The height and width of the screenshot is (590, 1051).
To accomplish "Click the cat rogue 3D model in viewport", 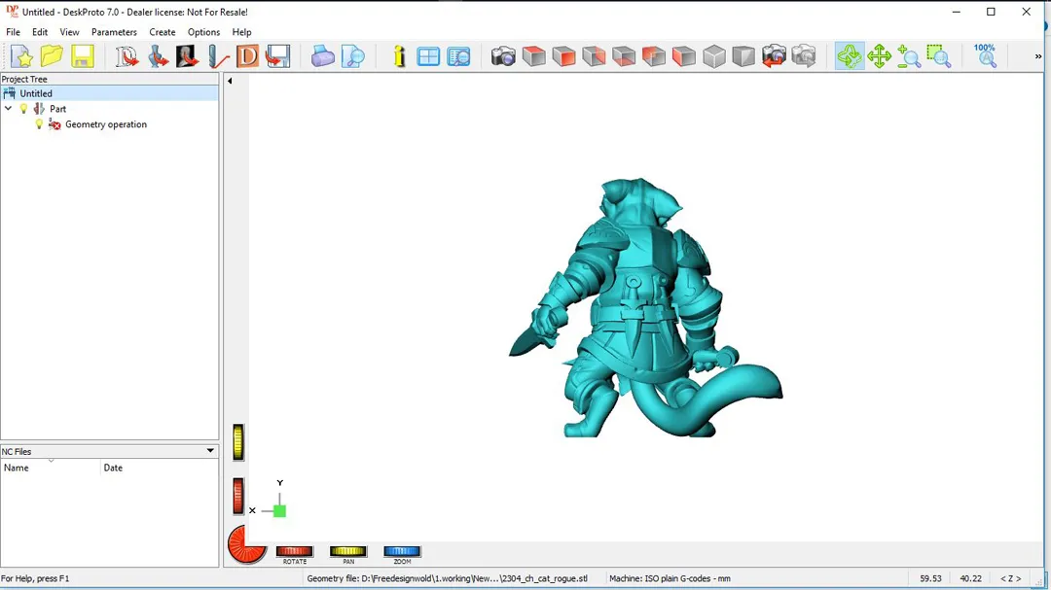I will tap(643, 308).
